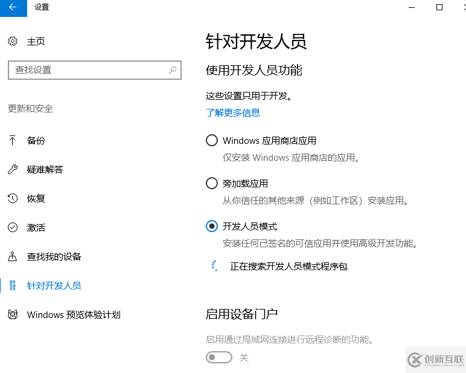Image resolution: width=466 pixels, height=373 pixels.
Task: Open 疑难解答 settings page
Action: [45, 169]
